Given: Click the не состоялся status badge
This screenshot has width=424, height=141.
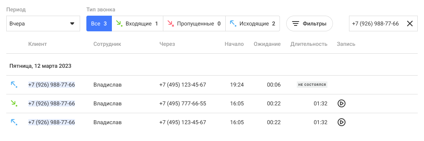Looking at the screenshot, I should [x=312, y=85].
